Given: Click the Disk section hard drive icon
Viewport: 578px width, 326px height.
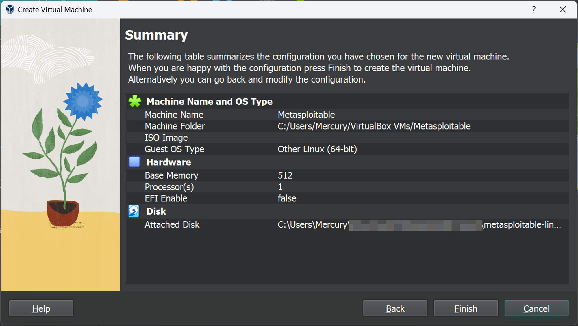Looking at the screenshot, I should [134, 211].
